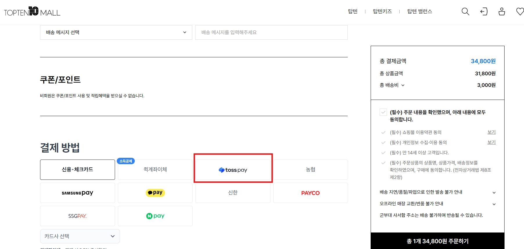View 개인정보 수집·이용 보기 link
Image resolution: width=524 pixels, height=249 pixels.
point(491,142)
